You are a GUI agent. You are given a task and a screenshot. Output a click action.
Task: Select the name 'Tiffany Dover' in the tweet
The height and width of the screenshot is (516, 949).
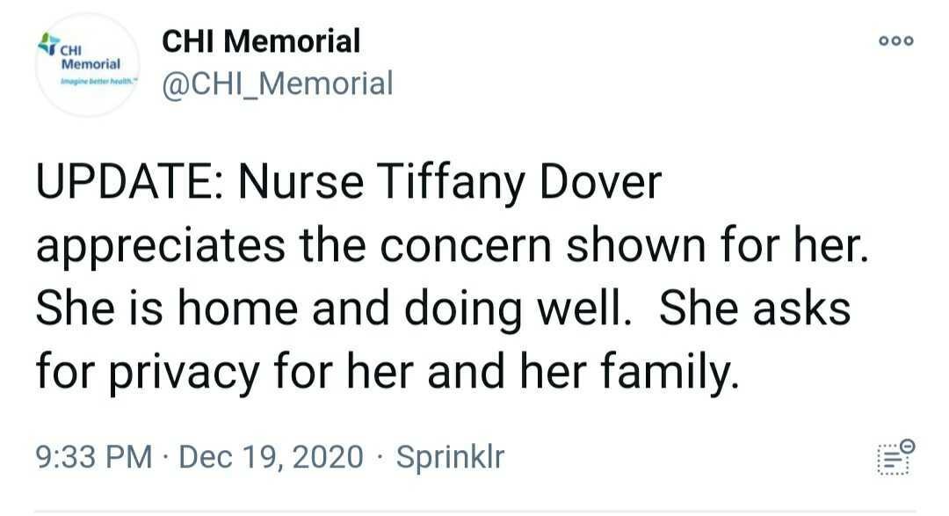pyautogui.click(x=519, y=183)
